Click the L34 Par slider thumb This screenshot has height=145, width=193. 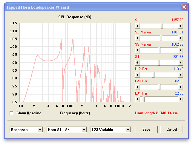(x=143, y=99)
